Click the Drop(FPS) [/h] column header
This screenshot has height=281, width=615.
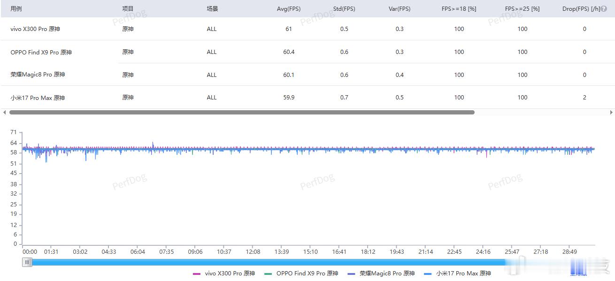pyautogui.click(x=581, y=8)
